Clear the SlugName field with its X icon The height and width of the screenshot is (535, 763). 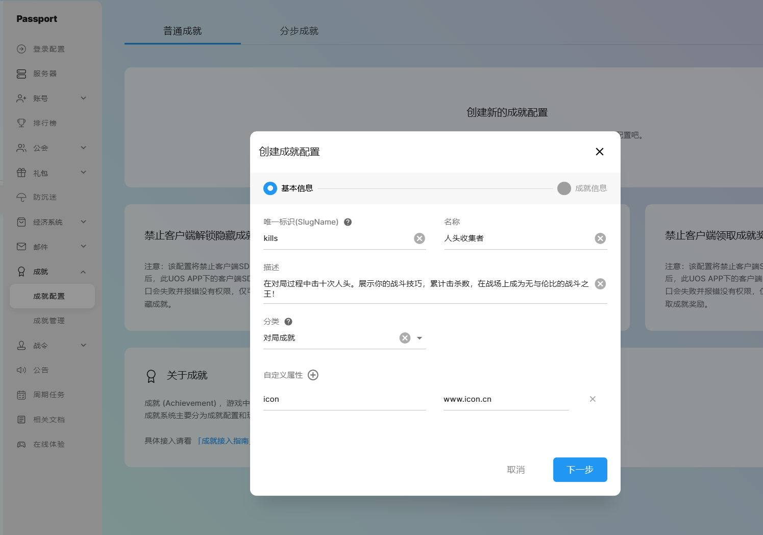tap(419, 238)
